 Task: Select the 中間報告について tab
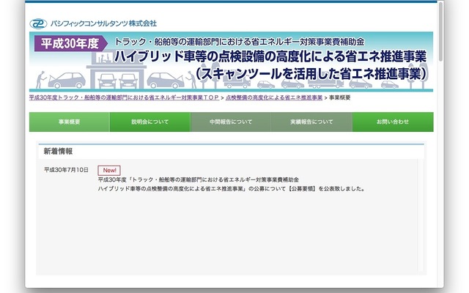pyautogui.click(x=231, y=122)
